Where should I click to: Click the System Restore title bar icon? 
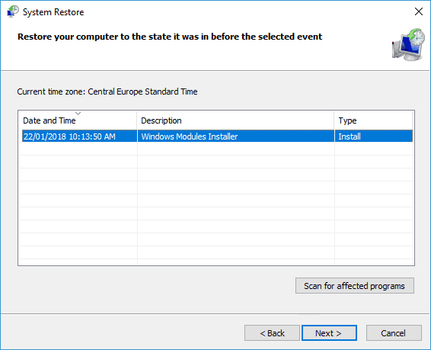(x=13, y=12)
